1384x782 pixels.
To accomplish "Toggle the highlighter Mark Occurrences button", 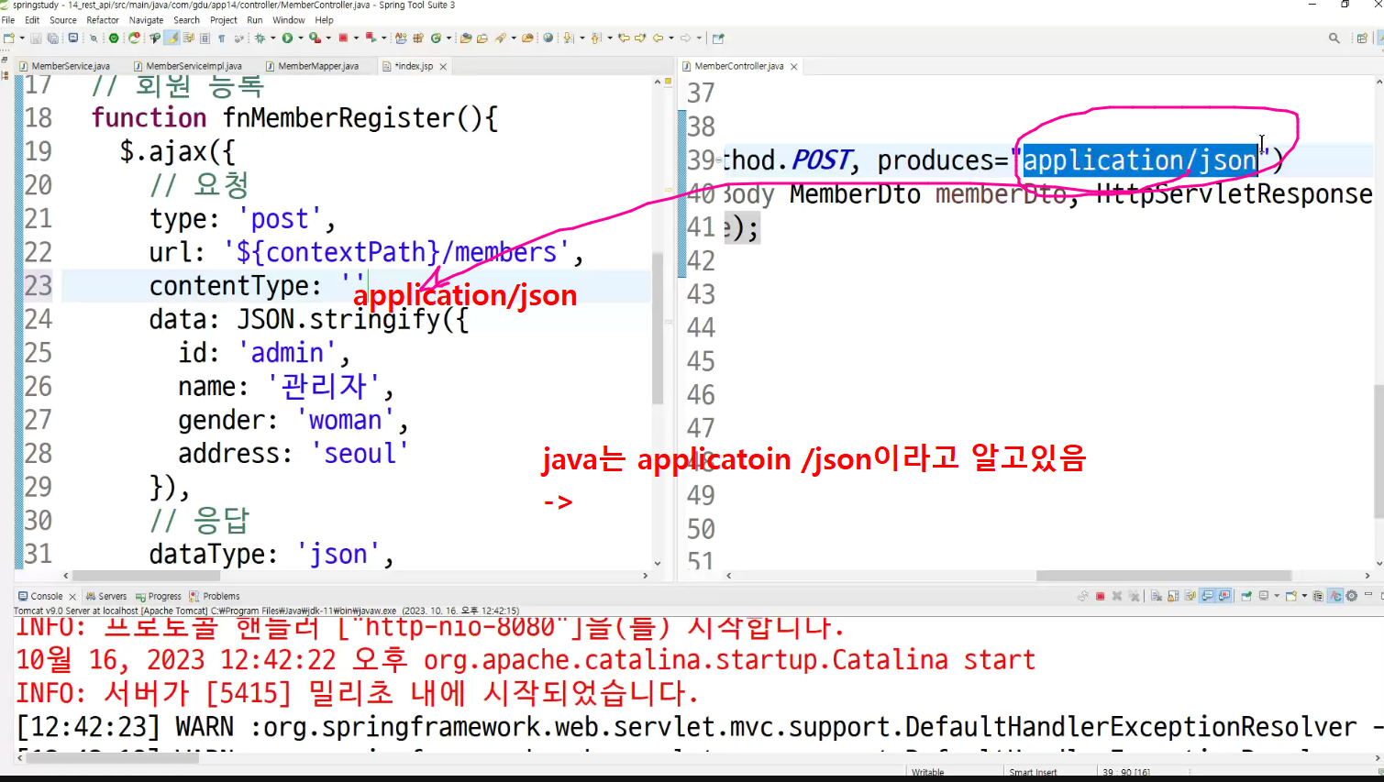I will click(x=171, y=39).
